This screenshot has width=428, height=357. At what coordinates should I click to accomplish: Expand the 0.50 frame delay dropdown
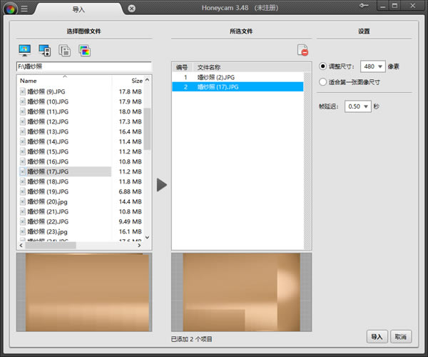click(358, 106)
